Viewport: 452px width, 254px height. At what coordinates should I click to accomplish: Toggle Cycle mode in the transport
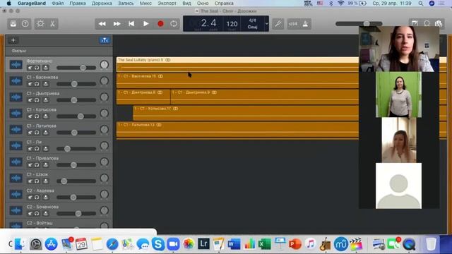[174, 23]
